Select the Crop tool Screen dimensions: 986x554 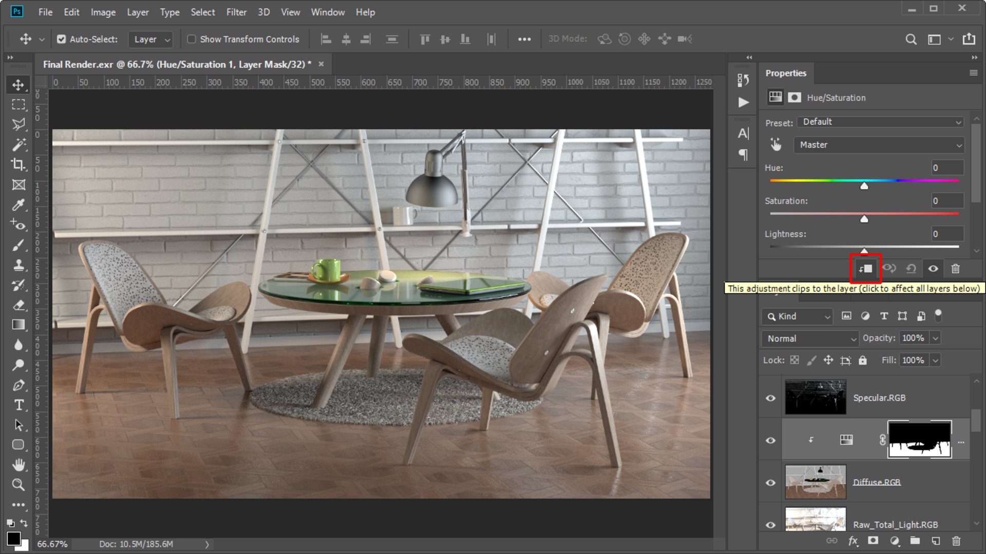pos(18,165)
